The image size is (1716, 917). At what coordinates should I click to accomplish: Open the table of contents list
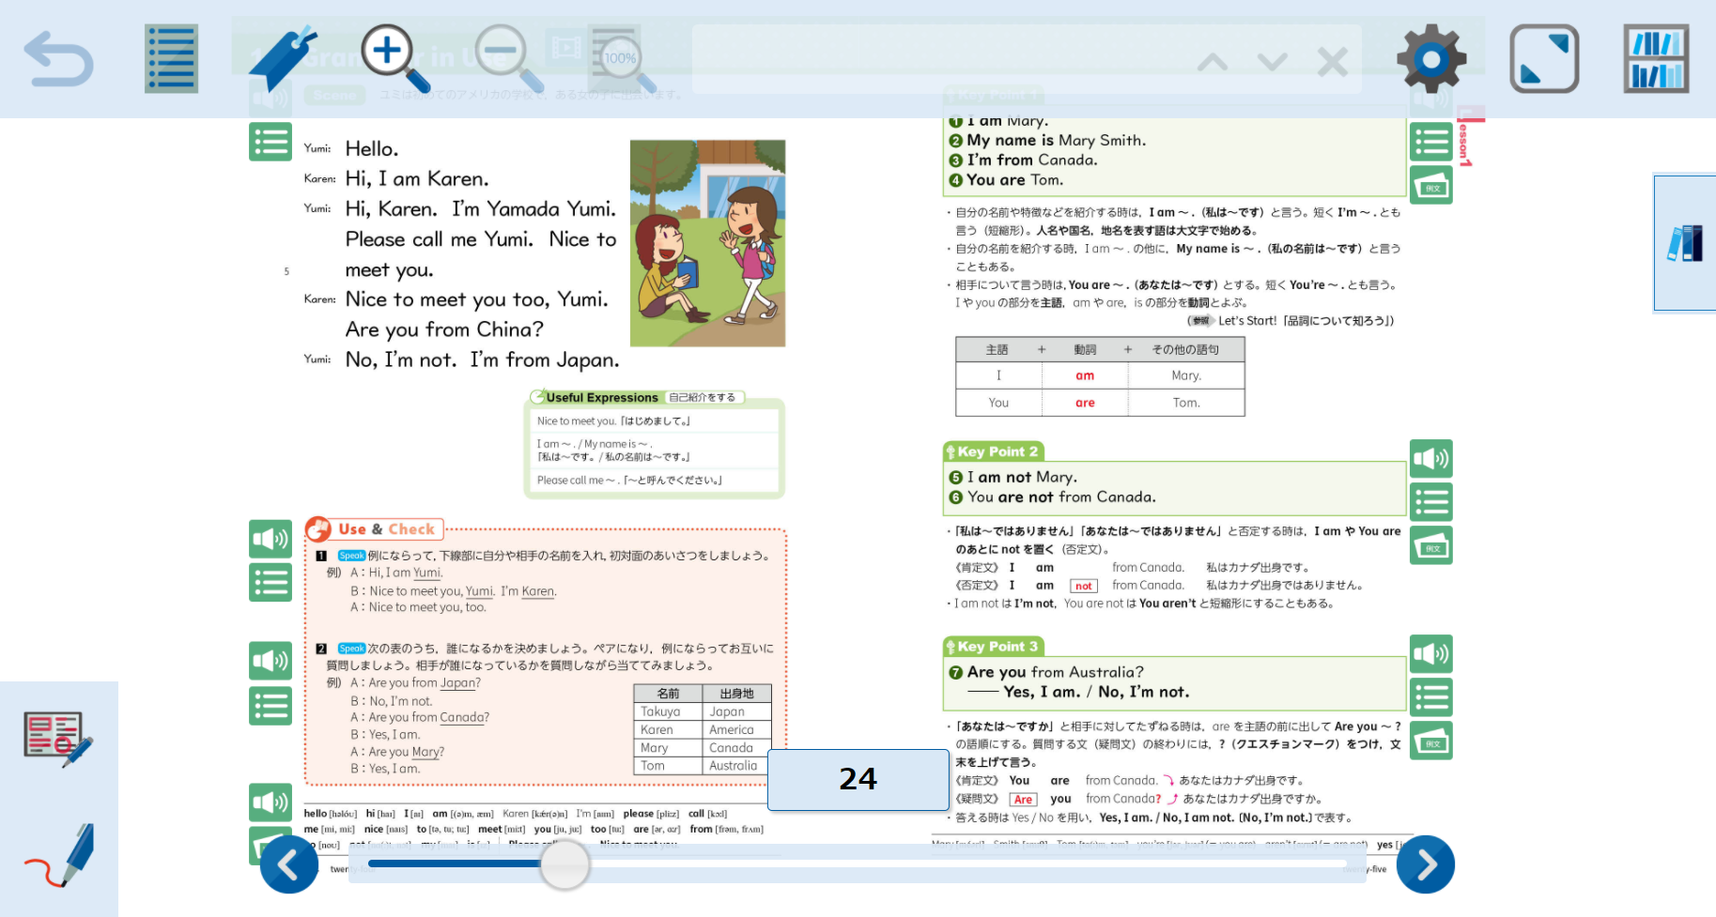(x=171, y=59)
